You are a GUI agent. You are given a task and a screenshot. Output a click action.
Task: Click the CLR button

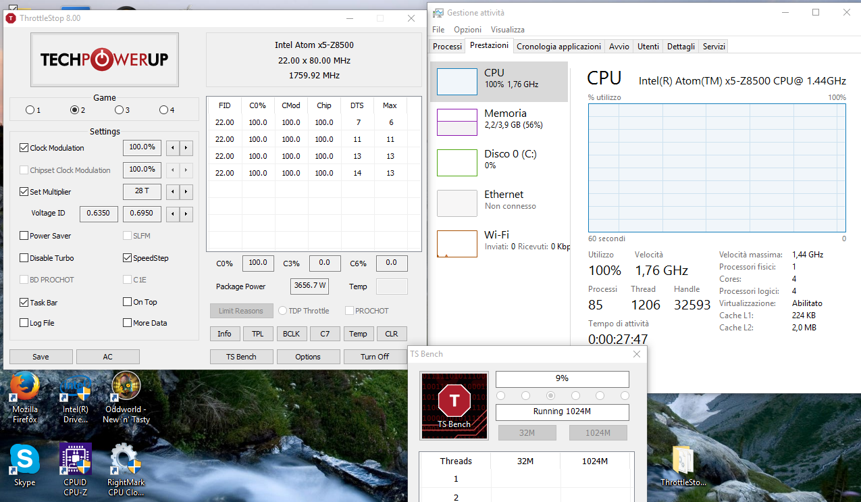pyautogui.click(x=392, y=334)
